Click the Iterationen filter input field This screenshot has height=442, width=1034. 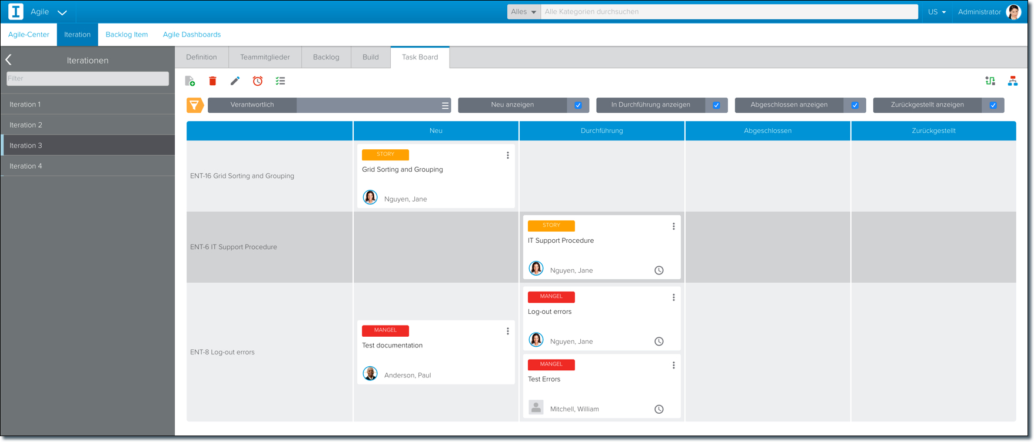(88, 78)
